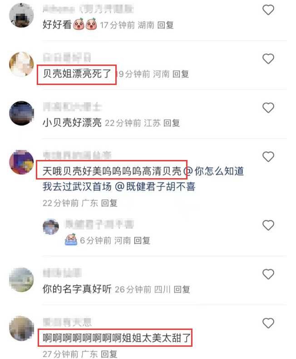This screenshot has height=359, width=296.
Task: Heart the '你的名字真好听' comment
Action: (x=268, y=274)
